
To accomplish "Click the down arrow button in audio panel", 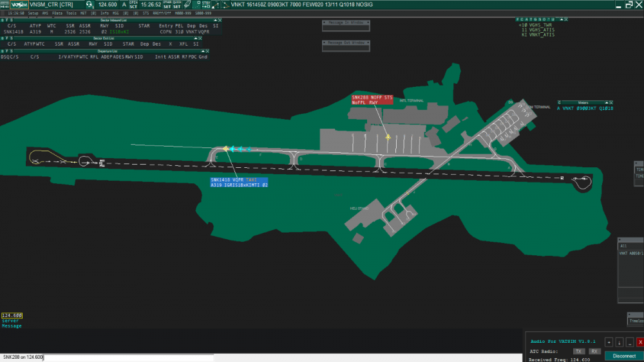I will click(619, 342).
